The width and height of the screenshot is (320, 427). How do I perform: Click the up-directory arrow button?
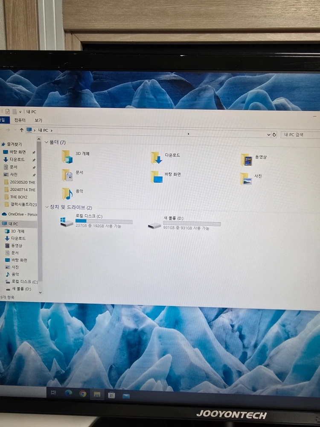pyautogui.click(x=21, y=130)
